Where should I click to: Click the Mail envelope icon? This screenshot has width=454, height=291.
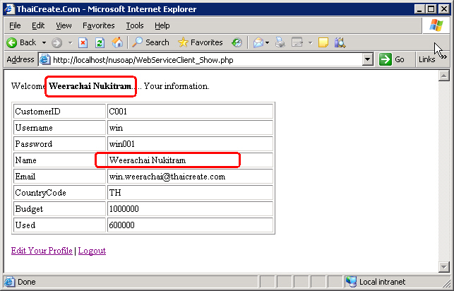pyautogui.click(x=258, y=43)
